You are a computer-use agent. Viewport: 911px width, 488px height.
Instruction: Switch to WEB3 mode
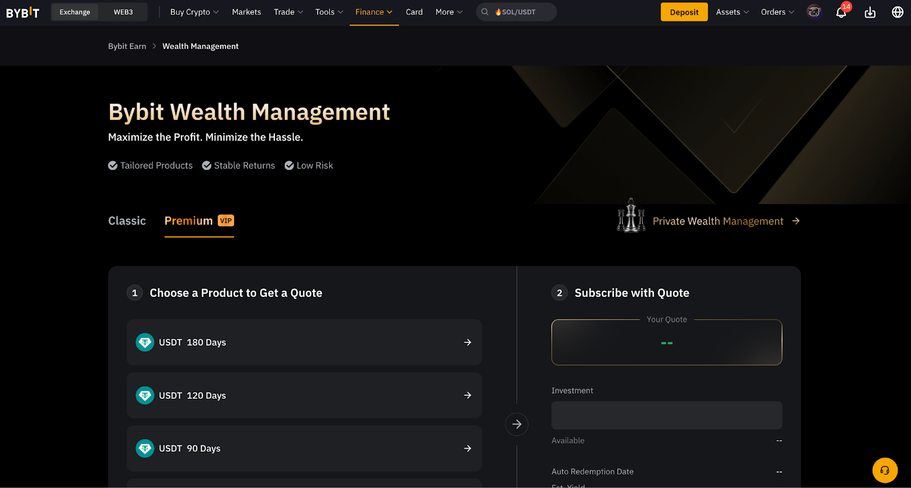(123, 12)
